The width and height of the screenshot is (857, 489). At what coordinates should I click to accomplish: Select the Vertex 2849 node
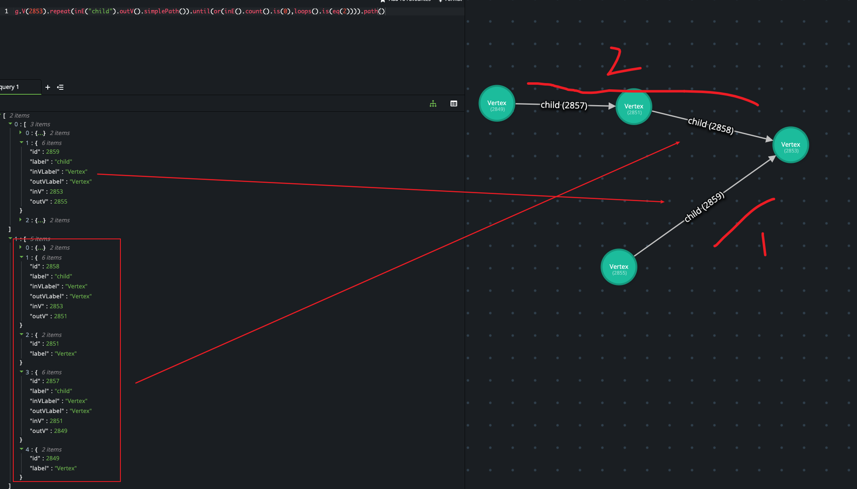pos(497,103)
